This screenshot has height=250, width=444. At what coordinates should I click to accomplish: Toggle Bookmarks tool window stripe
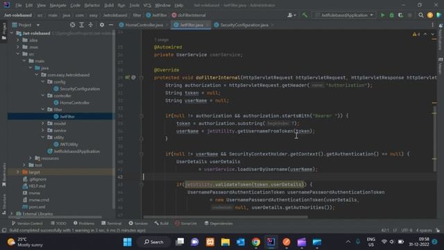pyautogui.click(x=3, y=174)
